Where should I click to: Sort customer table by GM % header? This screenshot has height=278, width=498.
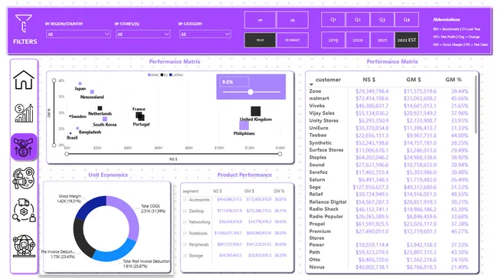coord(454,80)
